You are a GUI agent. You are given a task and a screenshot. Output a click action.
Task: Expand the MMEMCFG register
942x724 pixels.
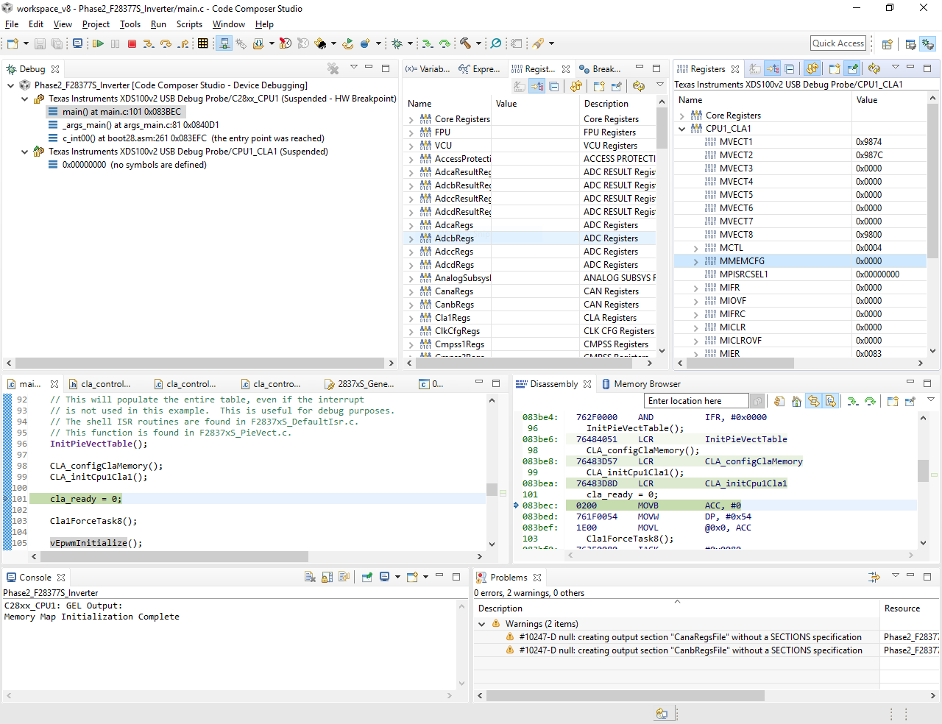click(696, 261)
